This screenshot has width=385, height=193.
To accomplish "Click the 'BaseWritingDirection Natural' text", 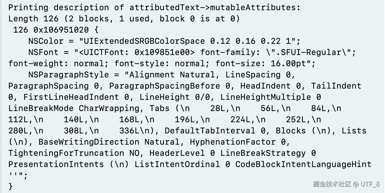I will 109,142.
